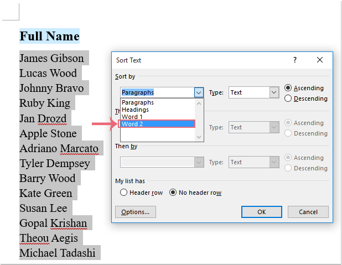Open the bottom Then by dropdown
Viewport: 342px width, 265px height.
(x=199, y=162)
